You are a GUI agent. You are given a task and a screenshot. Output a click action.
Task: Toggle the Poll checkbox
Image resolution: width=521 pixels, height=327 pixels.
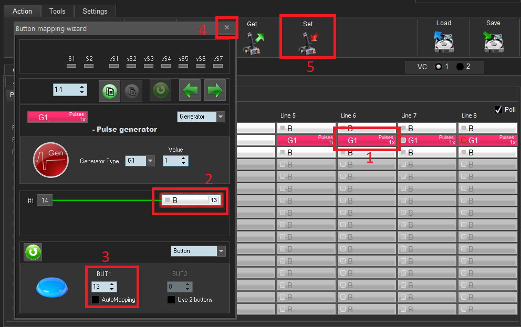(x=498, y=109)
